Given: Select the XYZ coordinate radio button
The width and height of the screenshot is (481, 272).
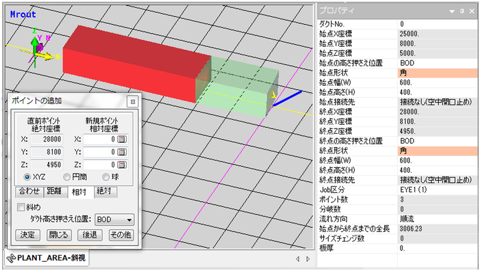Looking at the screenshot, I should pos(27,177).
